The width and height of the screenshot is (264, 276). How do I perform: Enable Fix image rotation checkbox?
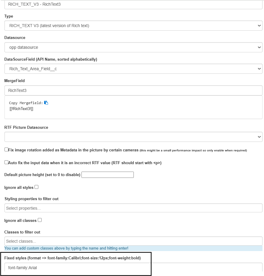click(x=6, y=150)
